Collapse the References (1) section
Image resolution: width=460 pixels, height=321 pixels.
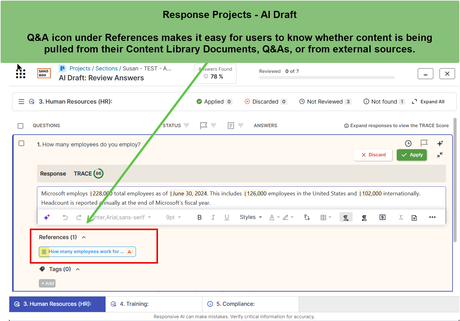pos(84,237)
